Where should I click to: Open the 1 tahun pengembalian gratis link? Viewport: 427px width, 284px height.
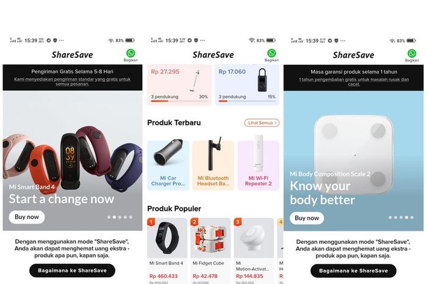coord(354,82)
